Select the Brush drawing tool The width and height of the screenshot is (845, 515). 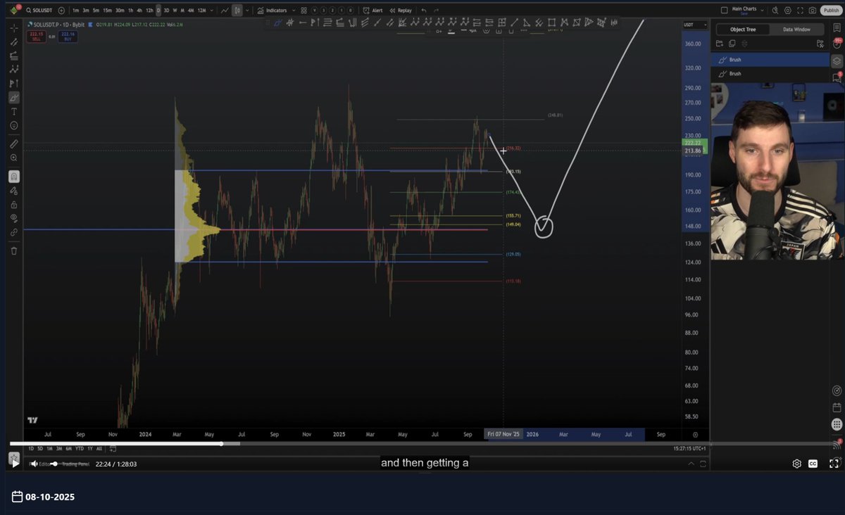[13, 98]
